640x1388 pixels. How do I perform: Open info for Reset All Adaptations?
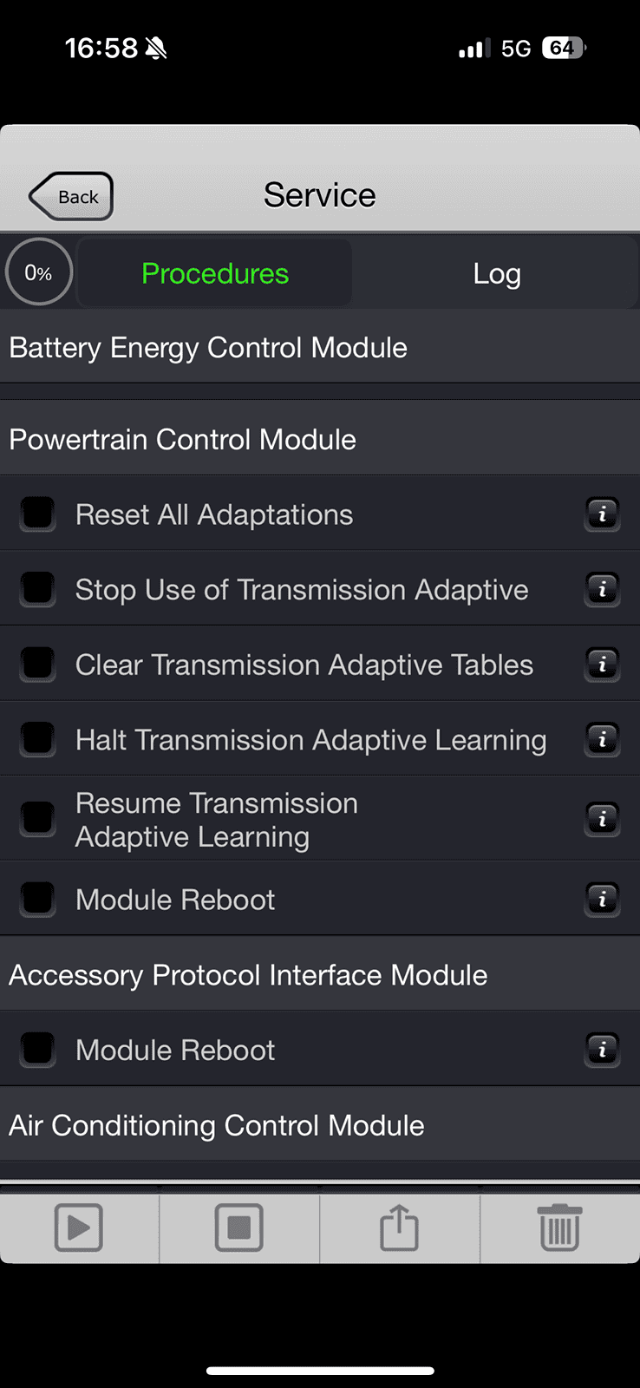tap(602, 514)
